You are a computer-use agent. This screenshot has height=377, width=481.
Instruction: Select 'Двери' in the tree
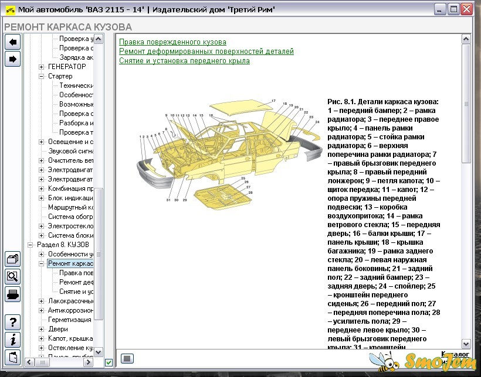click(x=58, y=329)
